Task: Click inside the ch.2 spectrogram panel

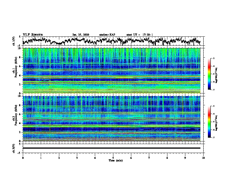Action: pyautogui.click(x=111, y=119)
